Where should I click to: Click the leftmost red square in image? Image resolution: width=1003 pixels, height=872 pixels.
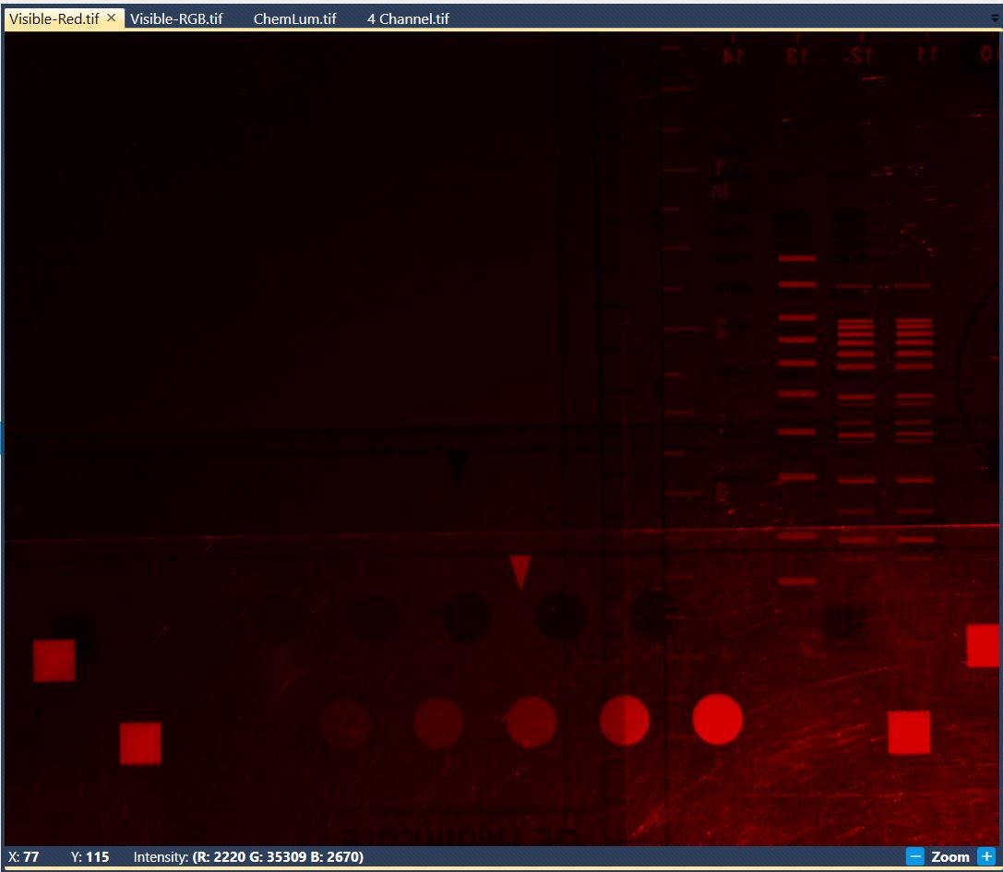click(x=54, y=661)
